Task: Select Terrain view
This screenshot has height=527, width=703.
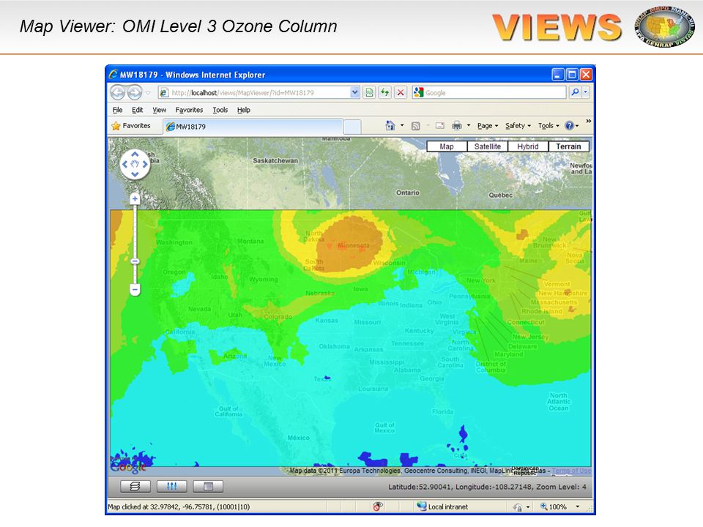Action: coord(568,146)
